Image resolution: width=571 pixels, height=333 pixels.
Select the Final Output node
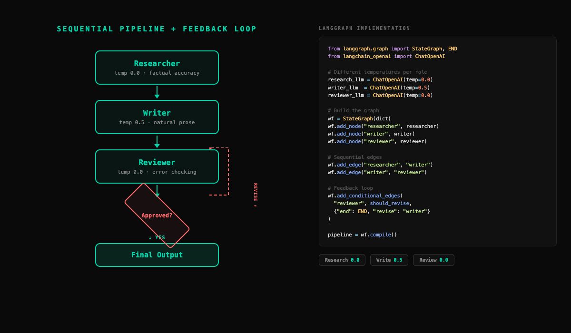tap(157, 255)
